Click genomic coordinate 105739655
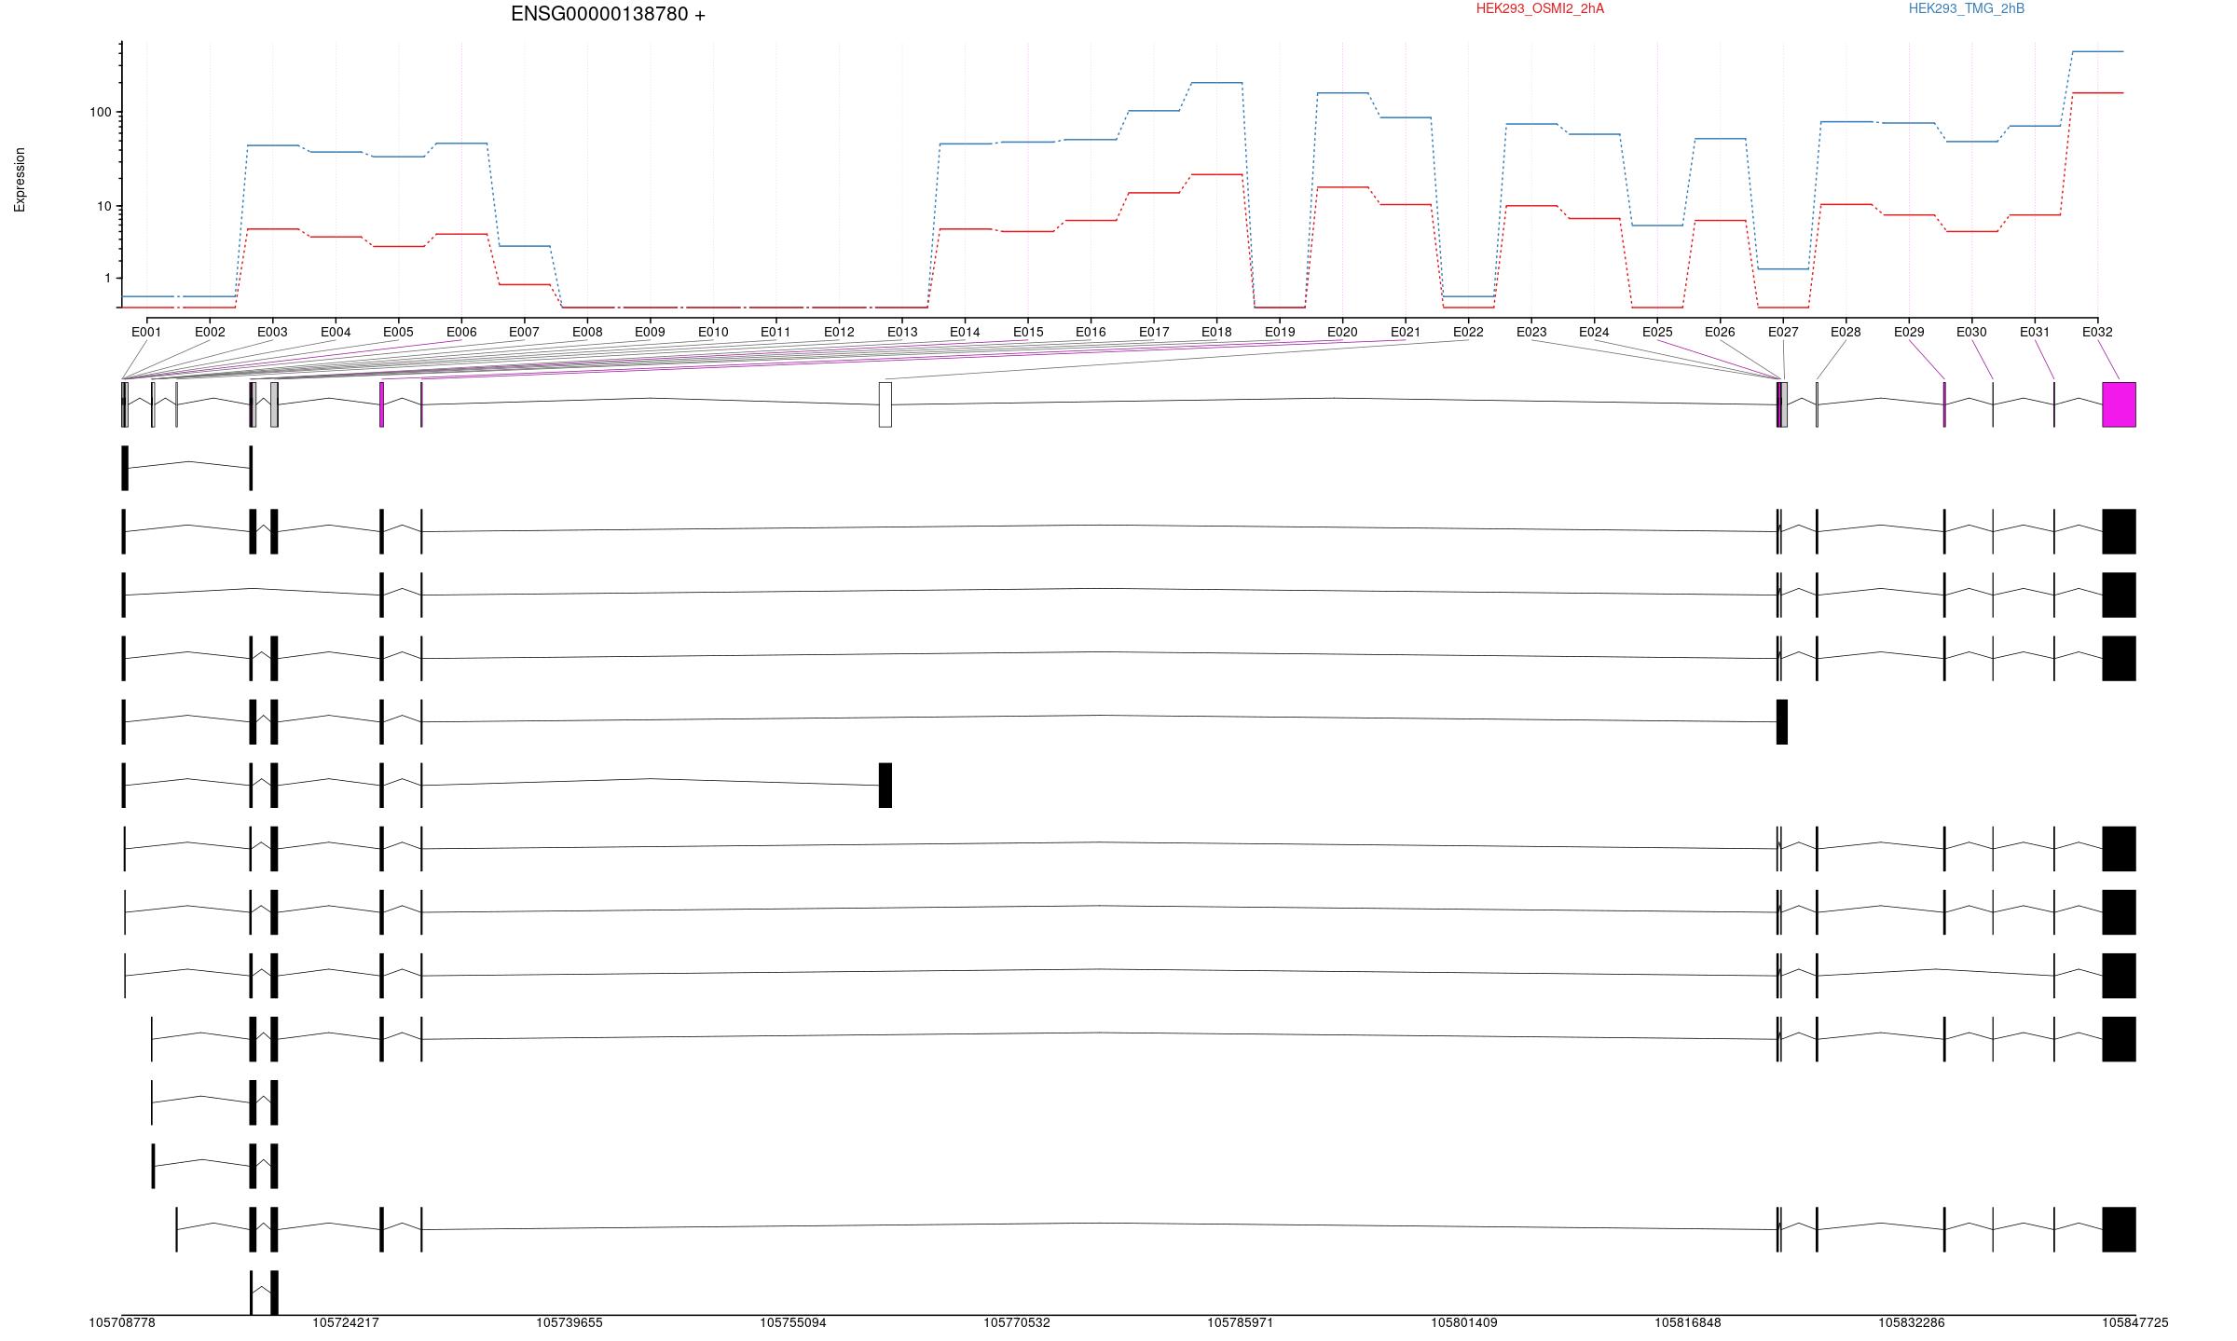 570,1323
